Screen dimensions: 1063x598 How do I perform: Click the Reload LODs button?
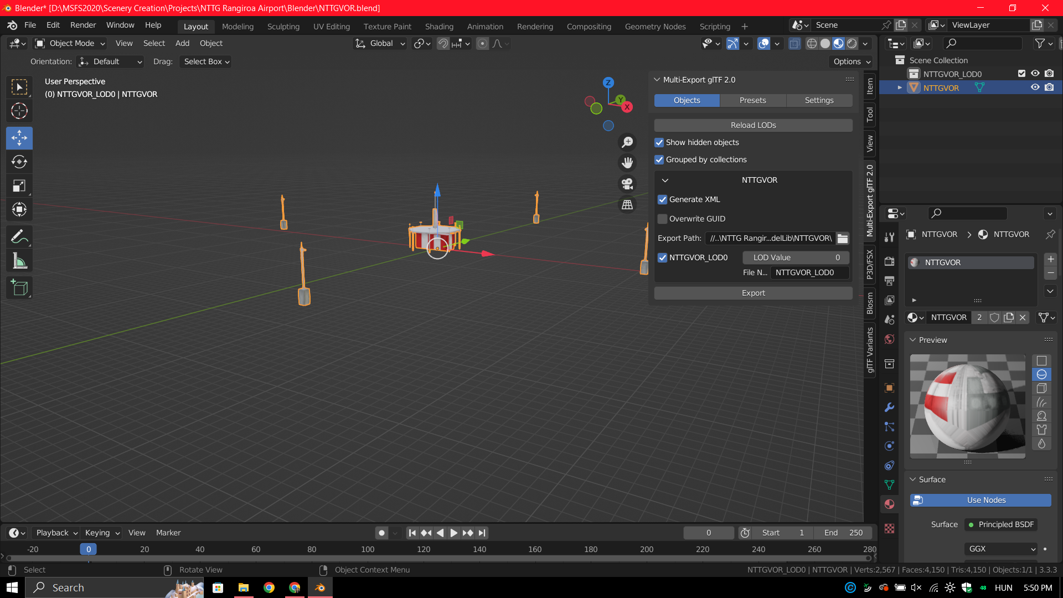tap(753, 125)
